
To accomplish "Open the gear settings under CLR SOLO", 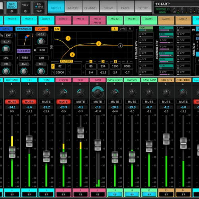I will point(12,11).
